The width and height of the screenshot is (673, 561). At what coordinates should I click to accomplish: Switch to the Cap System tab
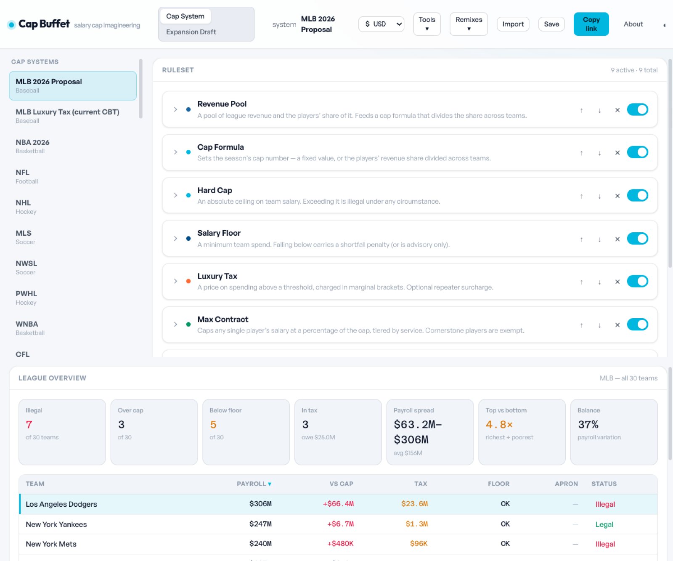185,16
